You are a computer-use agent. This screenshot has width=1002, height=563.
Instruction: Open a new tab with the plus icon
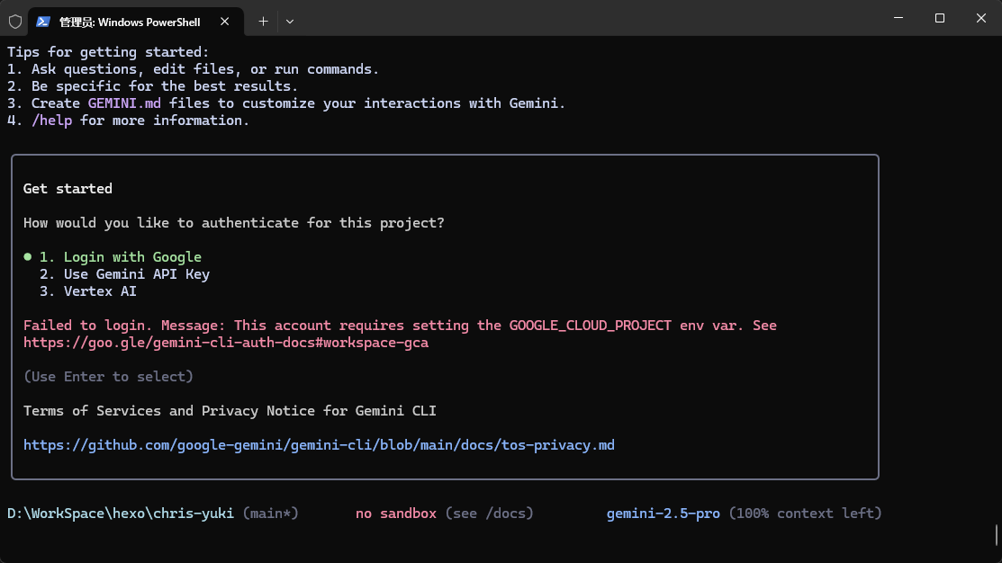tap(262, 21)
